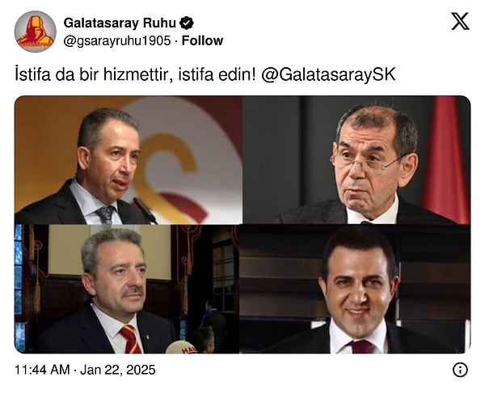Open bottom-left photo of man with mustache
This screenshot has width=485, height=394.
click(127, 289)
